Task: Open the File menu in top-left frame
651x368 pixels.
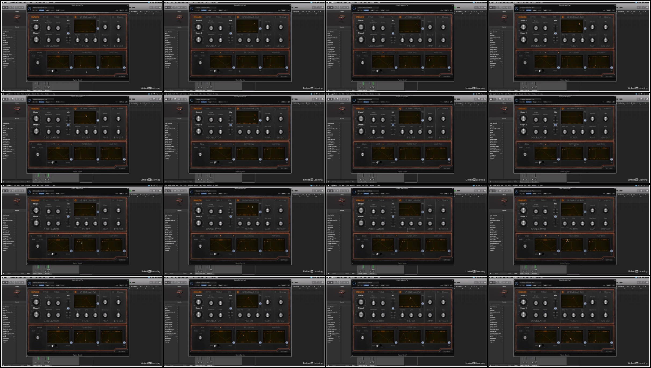Action: pyautogui.click(x=15, y=2)
